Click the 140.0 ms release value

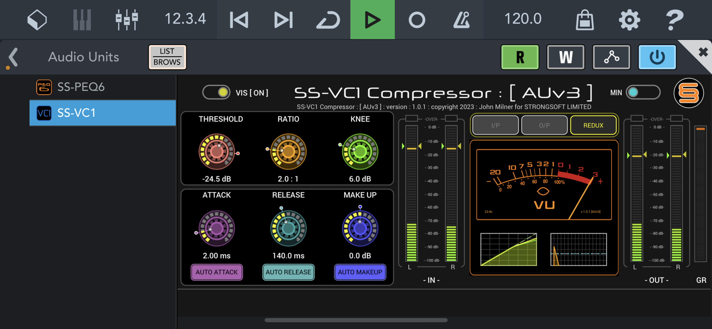(x=288, y=256)
